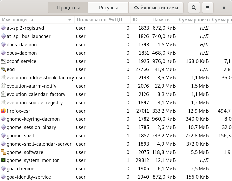This screenshot has height=181, width=232.
Task: Sort by the Память column header
Action: click(x=161, y=20)
